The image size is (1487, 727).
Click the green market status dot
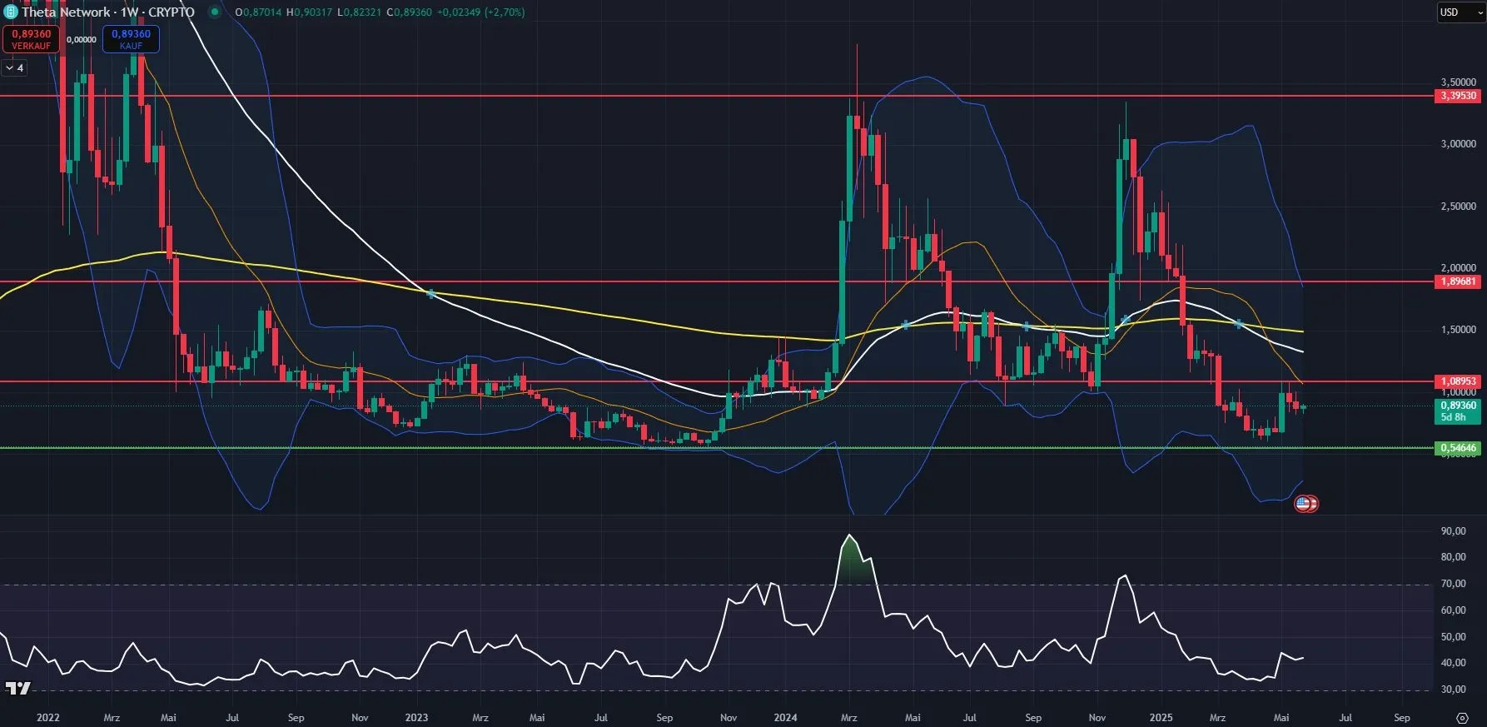coord(215,12)
